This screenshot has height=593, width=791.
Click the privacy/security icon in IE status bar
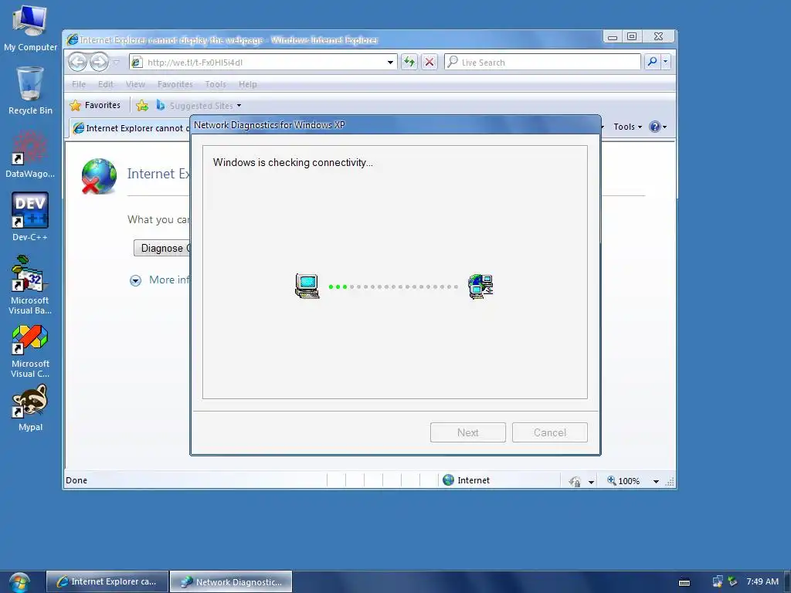click(x=575, y=481)
